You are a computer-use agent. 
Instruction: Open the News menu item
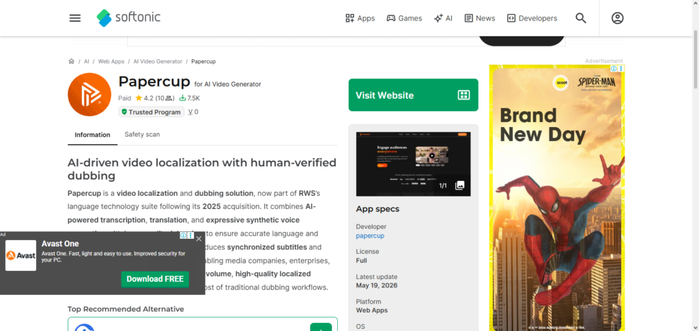tap(480, 18)
